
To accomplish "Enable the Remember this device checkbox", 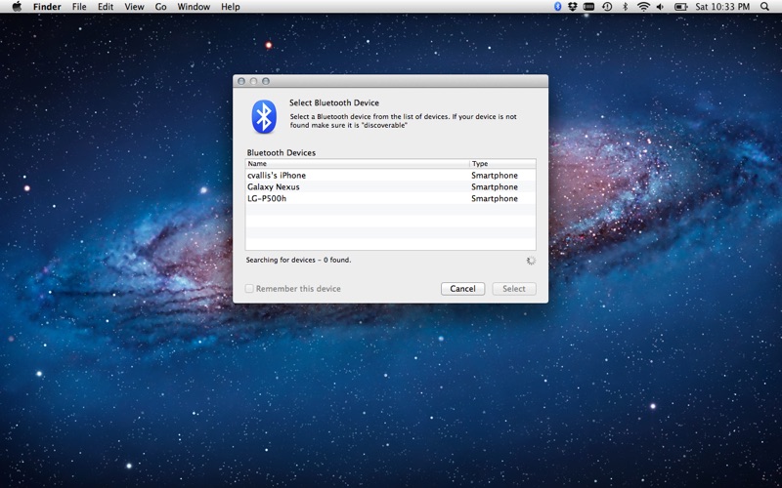I will click(249, 288).
